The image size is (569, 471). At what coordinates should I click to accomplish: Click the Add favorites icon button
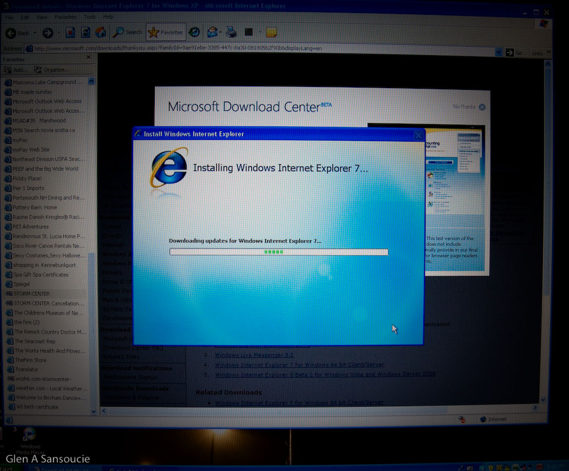[15, 69]
